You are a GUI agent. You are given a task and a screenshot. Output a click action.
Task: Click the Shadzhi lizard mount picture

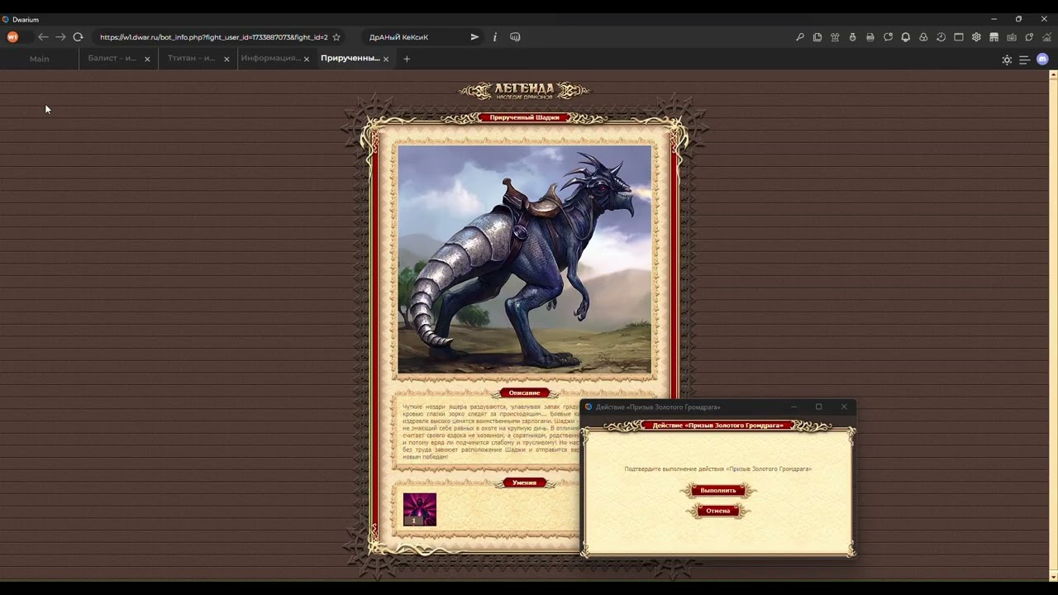(x=524, y=259)
